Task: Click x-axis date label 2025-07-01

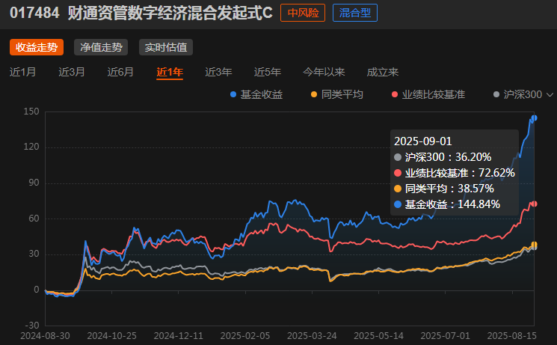Action: click(x=446, y=336)
